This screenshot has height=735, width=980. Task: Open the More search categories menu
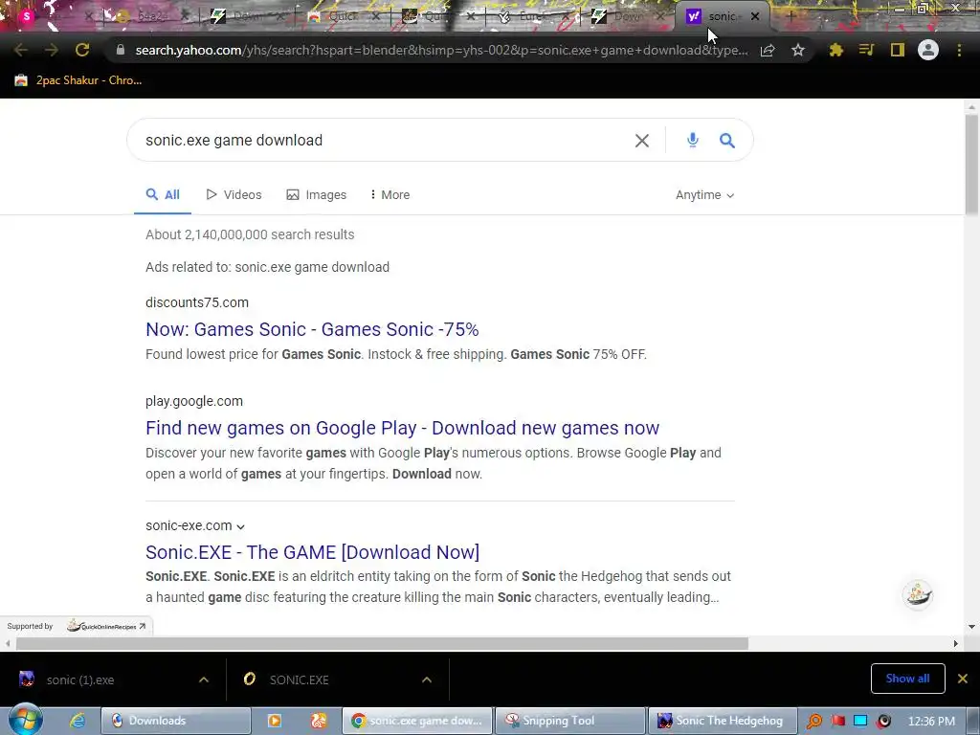[x=390, y=195]
